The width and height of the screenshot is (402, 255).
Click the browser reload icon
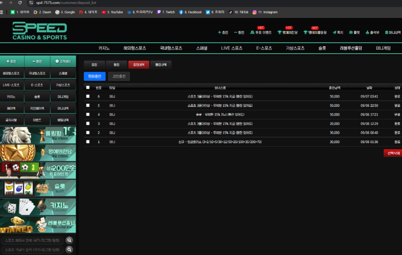pos(20,3)
